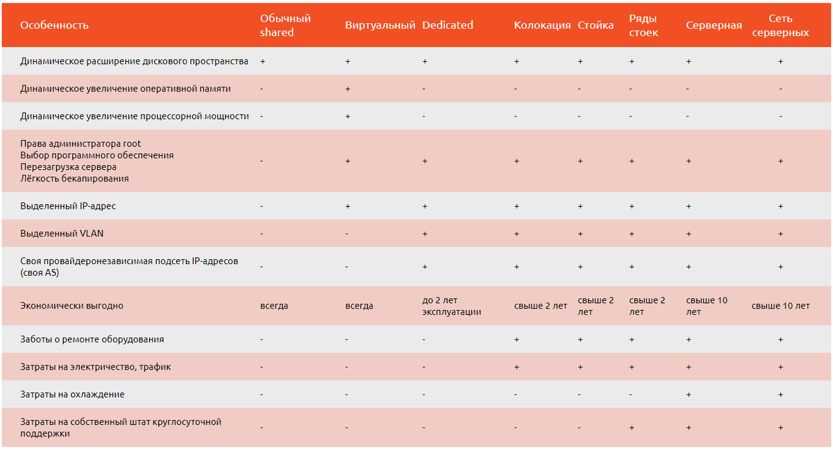Image resolution: width=833 pixels, height=450 pixels.
Task: Select the 'Стойка' column header
Action: [596, 25]
